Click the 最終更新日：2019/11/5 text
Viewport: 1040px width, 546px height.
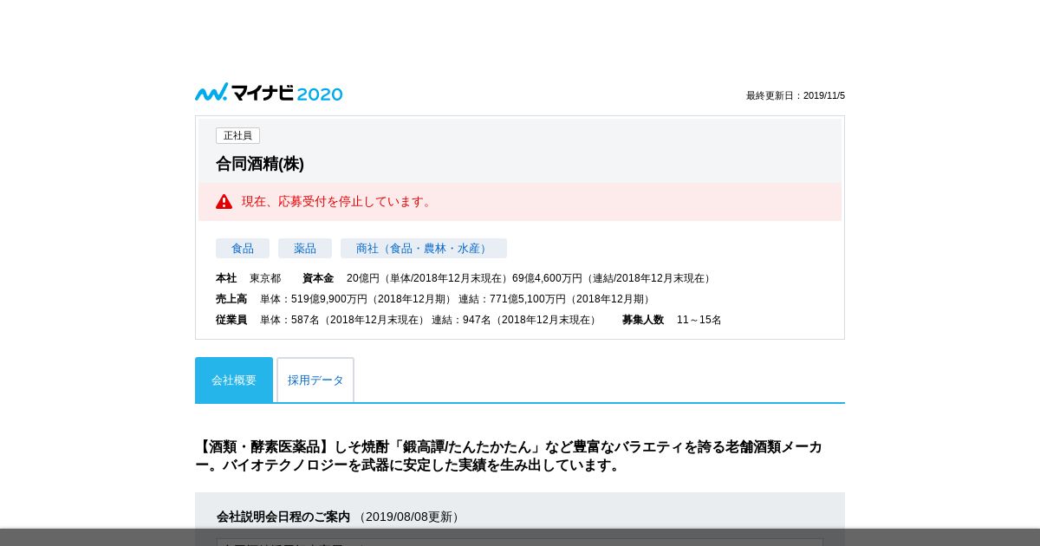click(x=796, y=95)
